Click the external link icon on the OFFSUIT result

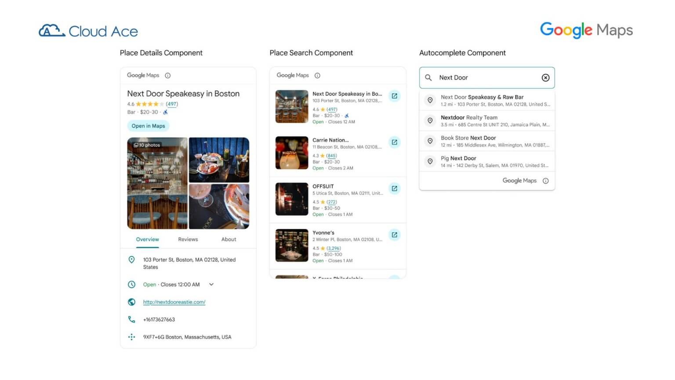(394, 188)
